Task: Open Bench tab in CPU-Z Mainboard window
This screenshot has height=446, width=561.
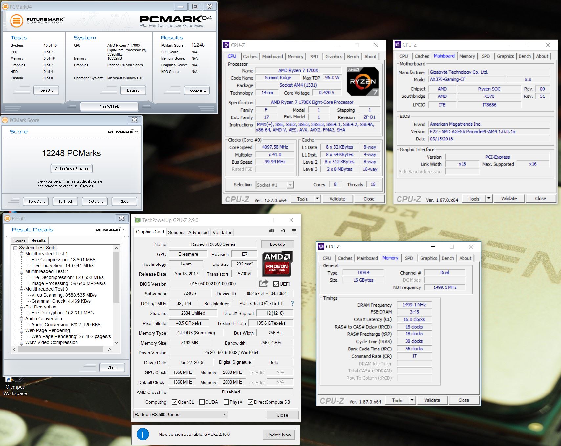Action: (525, 56)
